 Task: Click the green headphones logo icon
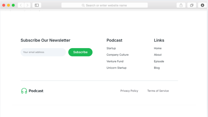pos(24,91)
